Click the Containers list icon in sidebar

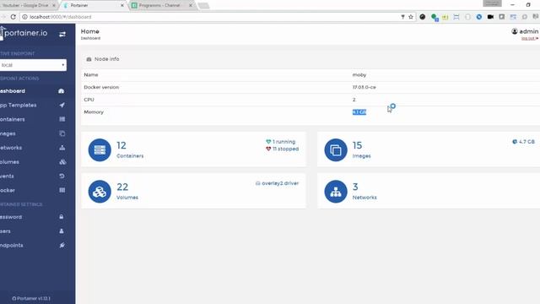pyautogui.click(x=62, y=119)
